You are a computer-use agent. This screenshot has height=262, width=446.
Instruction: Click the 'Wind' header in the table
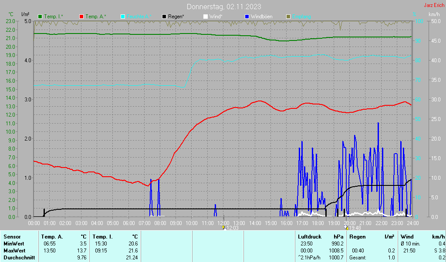pyautogui.click(x=407, y=237)
